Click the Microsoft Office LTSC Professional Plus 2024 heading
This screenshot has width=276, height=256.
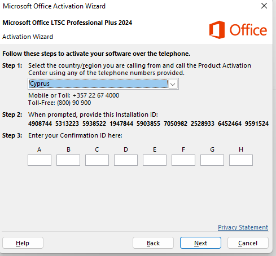[x=67, y=23]
